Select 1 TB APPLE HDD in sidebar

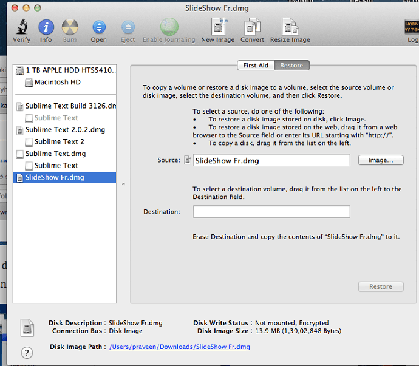point(64,70)
